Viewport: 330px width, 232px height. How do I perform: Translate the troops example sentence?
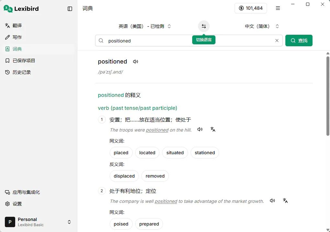click(x=213, y=129)
